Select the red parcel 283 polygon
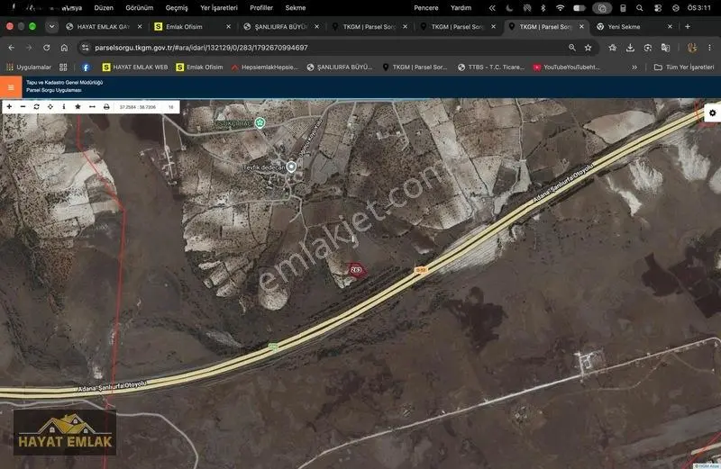The image size is (721, 469). click(356, 271)
